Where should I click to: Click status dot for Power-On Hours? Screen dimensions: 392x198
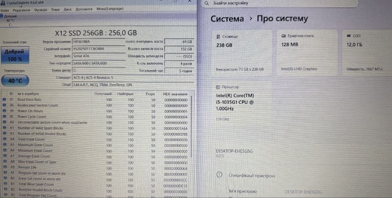coord(4,111)
